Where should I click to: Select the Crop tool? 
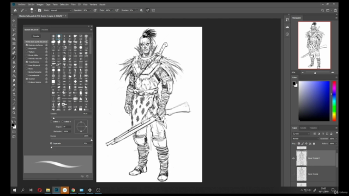click(14, 39)
